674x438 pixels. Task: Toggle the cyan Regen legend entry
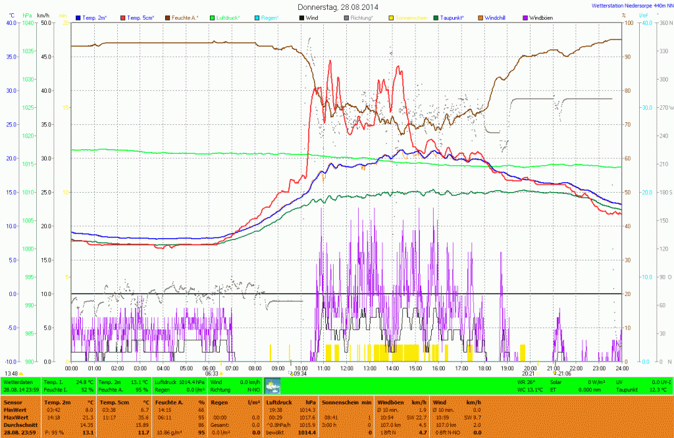click(x=257, y=17)
